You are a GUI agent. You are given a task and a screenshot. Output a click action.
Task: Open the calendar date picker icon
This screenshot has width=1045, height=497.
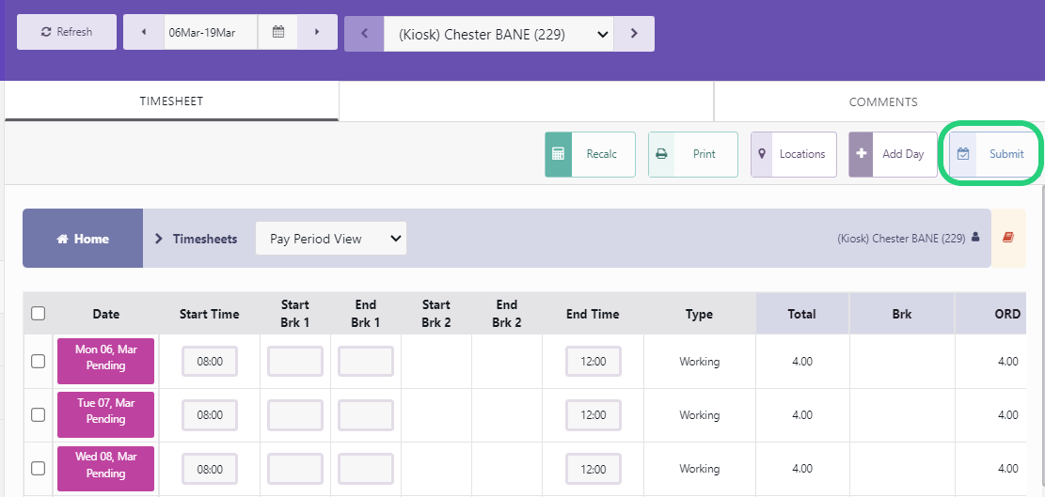278,32
